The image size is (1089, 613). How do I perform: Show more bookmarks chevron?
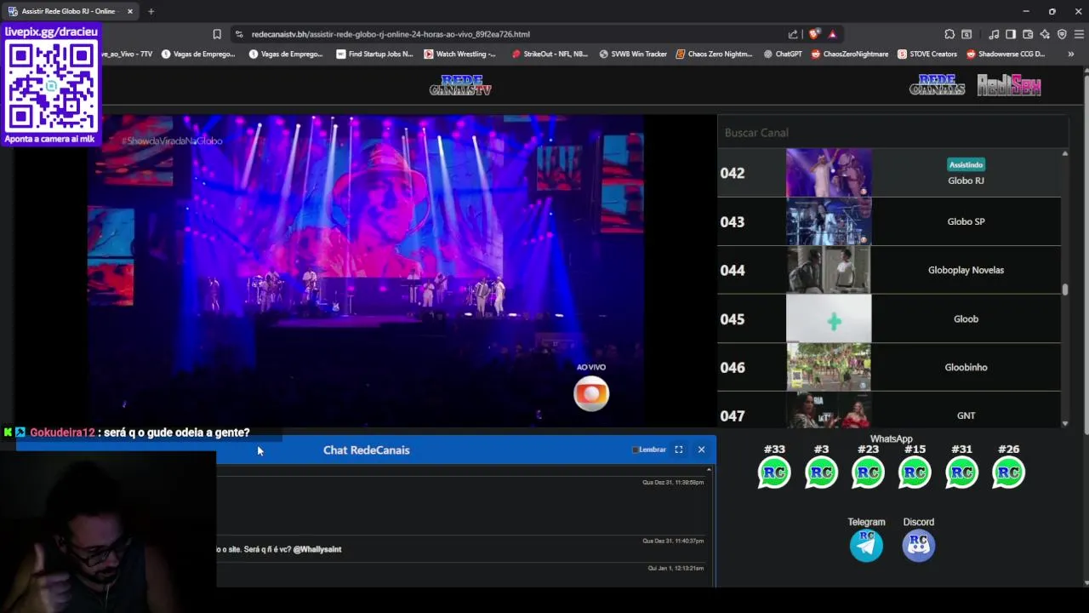(x=1070, y=54)
